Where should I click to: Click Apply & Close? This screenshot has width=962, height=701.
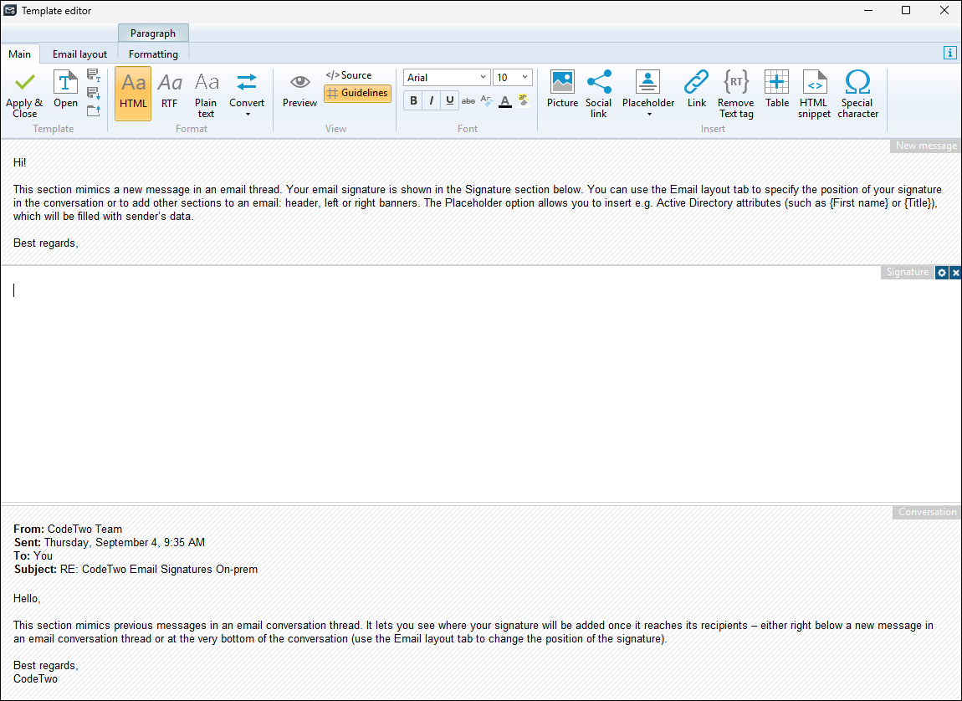24,92
